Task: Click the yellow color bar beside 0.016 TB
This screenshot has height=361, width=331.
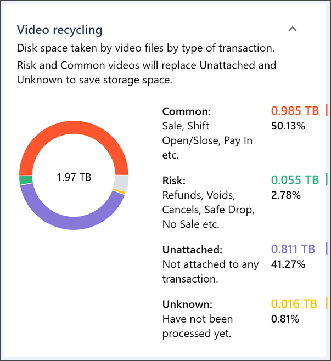Action: [x=327, y=303]
